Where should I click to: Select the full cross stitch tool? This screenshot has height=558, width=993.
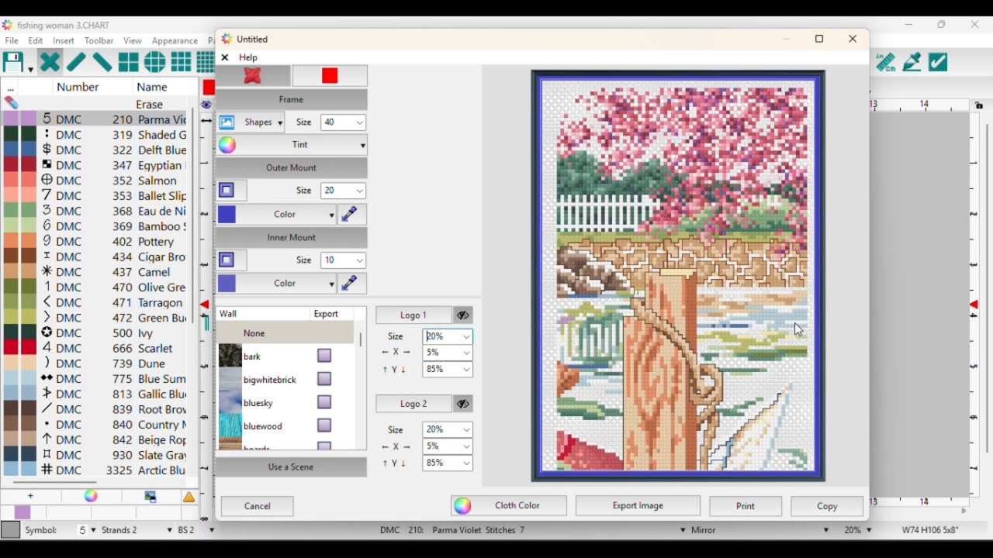tap(50, 62)
